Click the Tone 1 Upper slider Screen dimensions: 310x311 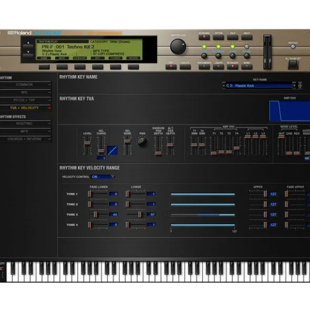click(265, 194)
